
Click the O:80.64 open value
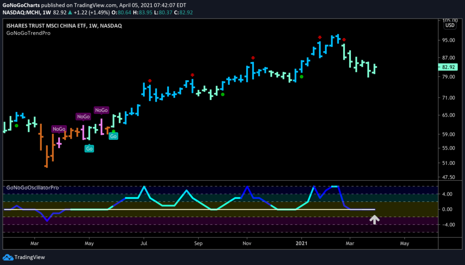121,12
